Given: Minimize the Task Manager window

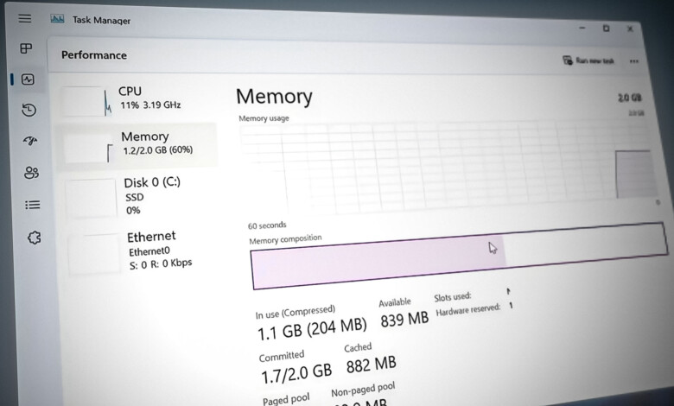Looking at the screenshot, I should 582,28.
